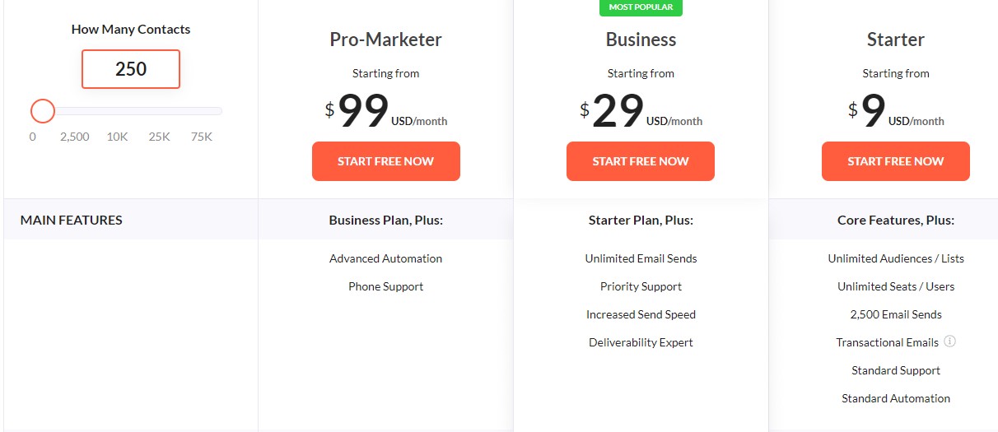The width and height of the screenshot is (998, 432).
Task: Click Start Free Now under Pro-Marketer
Action: click(x=385, y=161)
